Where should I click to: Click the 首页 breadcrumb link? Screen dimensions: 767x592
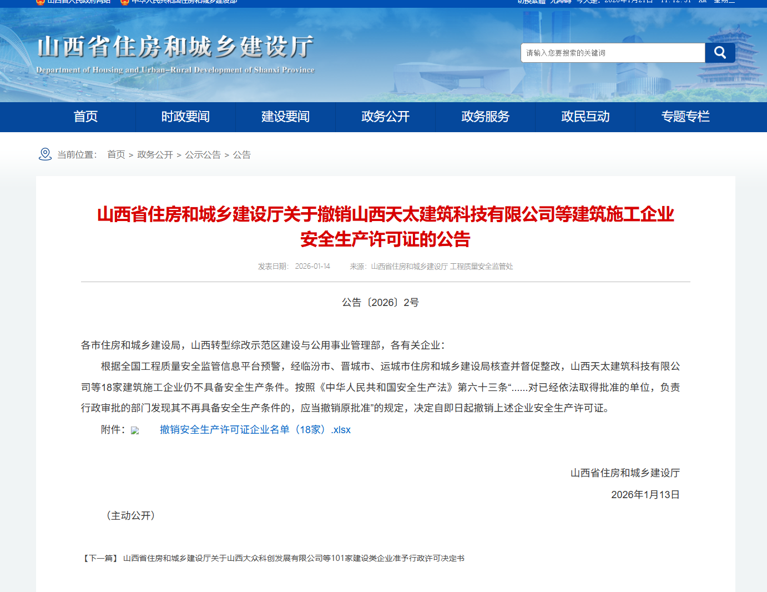click(116, 155)
